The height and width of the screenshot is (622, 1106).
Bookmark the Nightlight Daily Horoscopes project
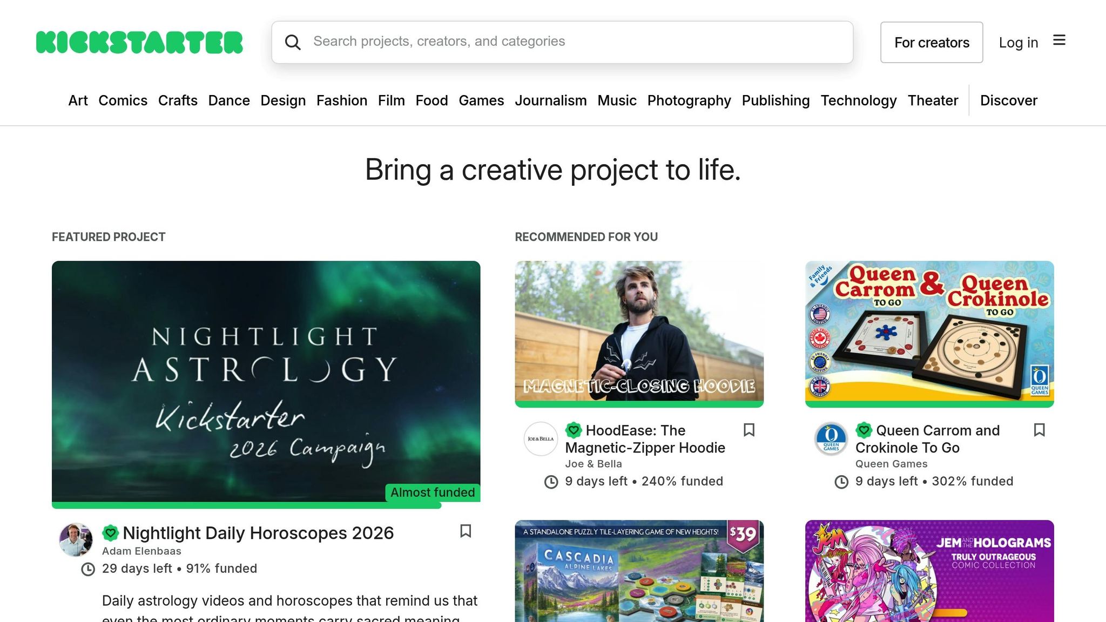(466, 532)
